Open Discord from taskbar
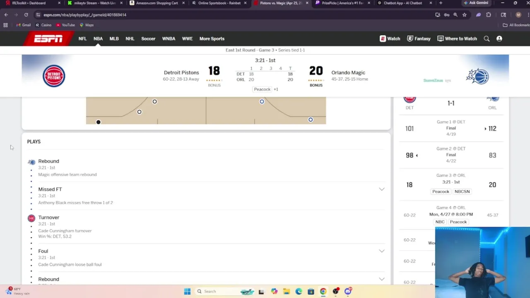The image size is (530, 298). 348,291
